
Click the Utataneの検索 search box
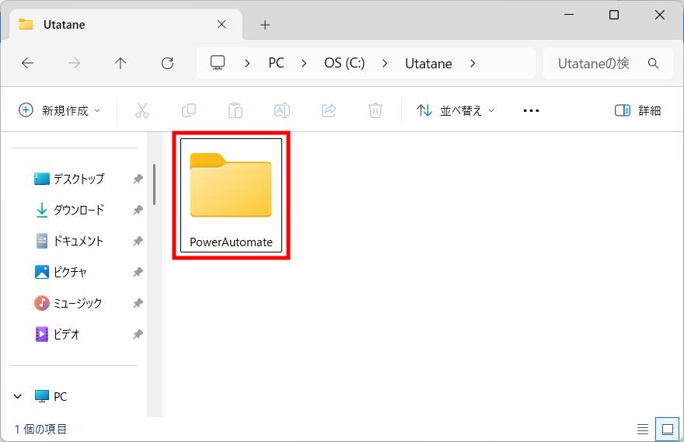[598, 64]
